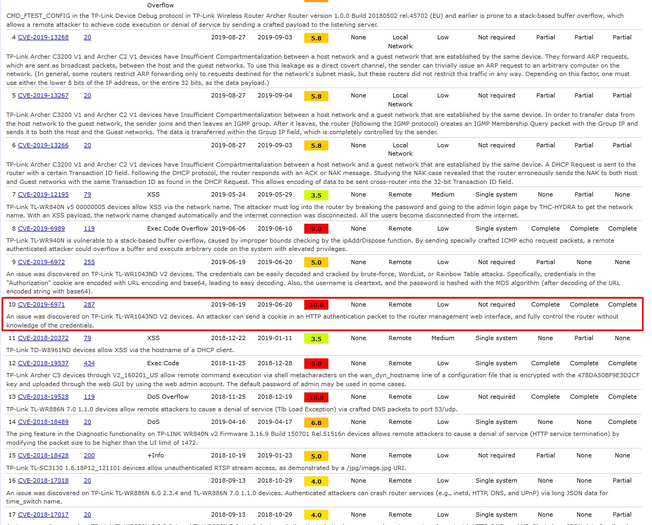Open the CVE-2019-13267 link
Screen dimensions: 652x525
click(43, 95)
